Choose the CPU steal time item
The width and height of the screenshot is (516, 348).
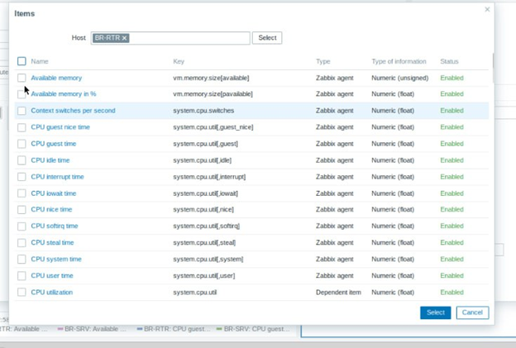tap(52, 243)
